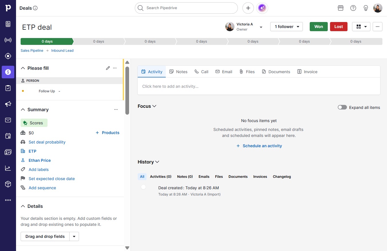Collapse the Summary section
Viewport: 387px width, 251px height.
coord(23,109)
